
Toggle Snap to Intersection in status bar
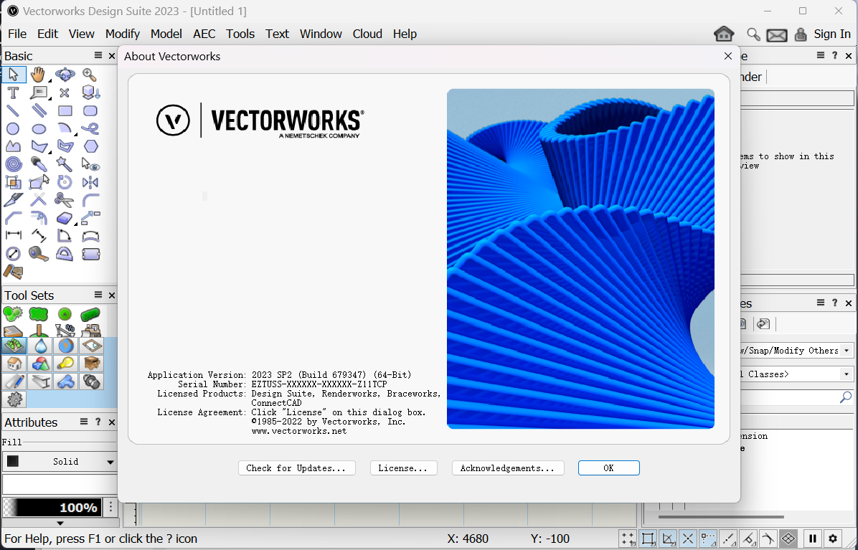click(x=688, y=539)
